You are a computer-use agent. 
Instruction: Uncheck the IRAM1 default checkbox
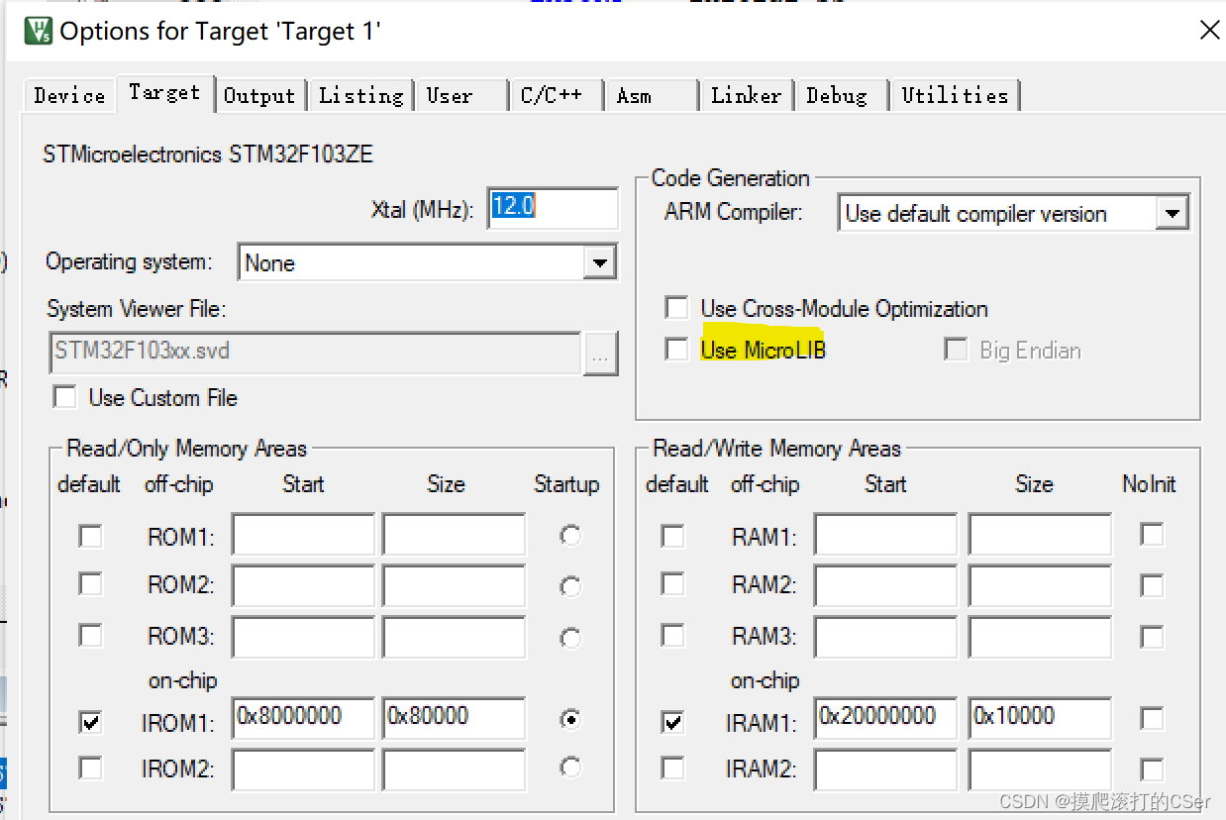tap(672, 722)
